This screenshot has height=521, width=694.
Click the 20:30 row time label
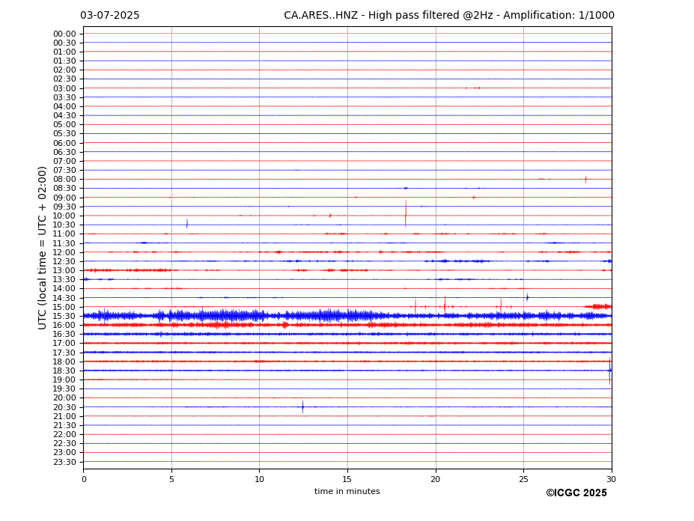click(64, 407)
